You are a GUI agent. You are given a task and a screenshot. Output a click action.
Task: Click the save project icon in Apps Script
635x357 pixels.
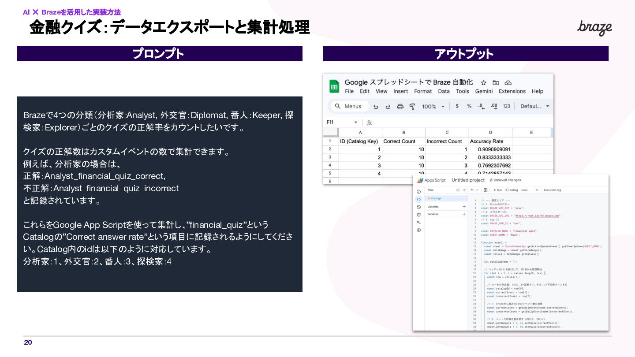pyautogui.click(x=486, y=190)
